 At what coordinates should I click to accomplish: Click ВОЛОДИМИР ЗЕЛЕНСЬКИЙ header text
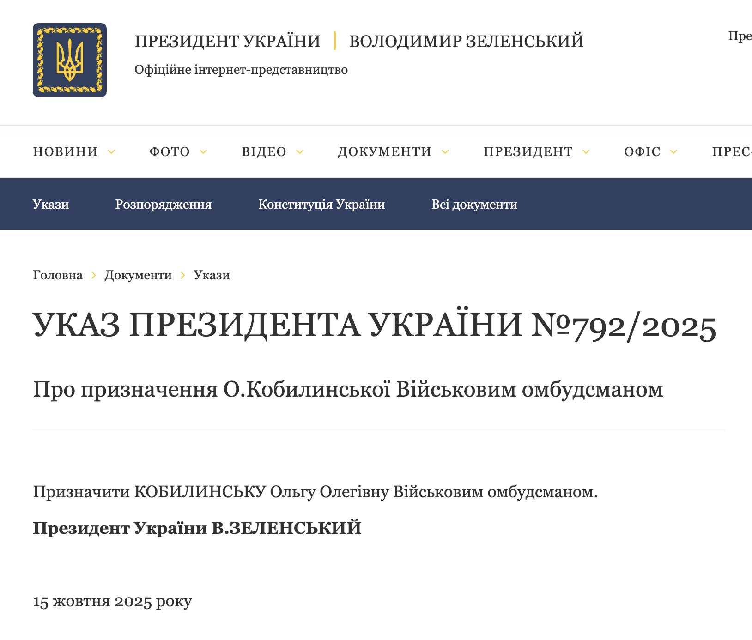pos(467,41)
